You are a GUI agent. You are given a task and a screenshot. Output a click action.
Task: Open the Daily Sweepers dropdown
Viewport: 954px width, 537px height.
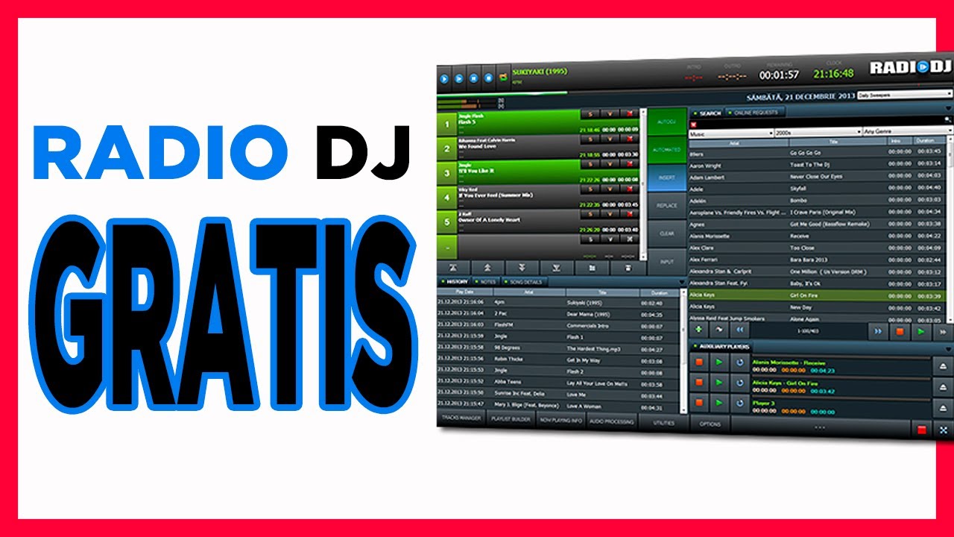point(905,95)
